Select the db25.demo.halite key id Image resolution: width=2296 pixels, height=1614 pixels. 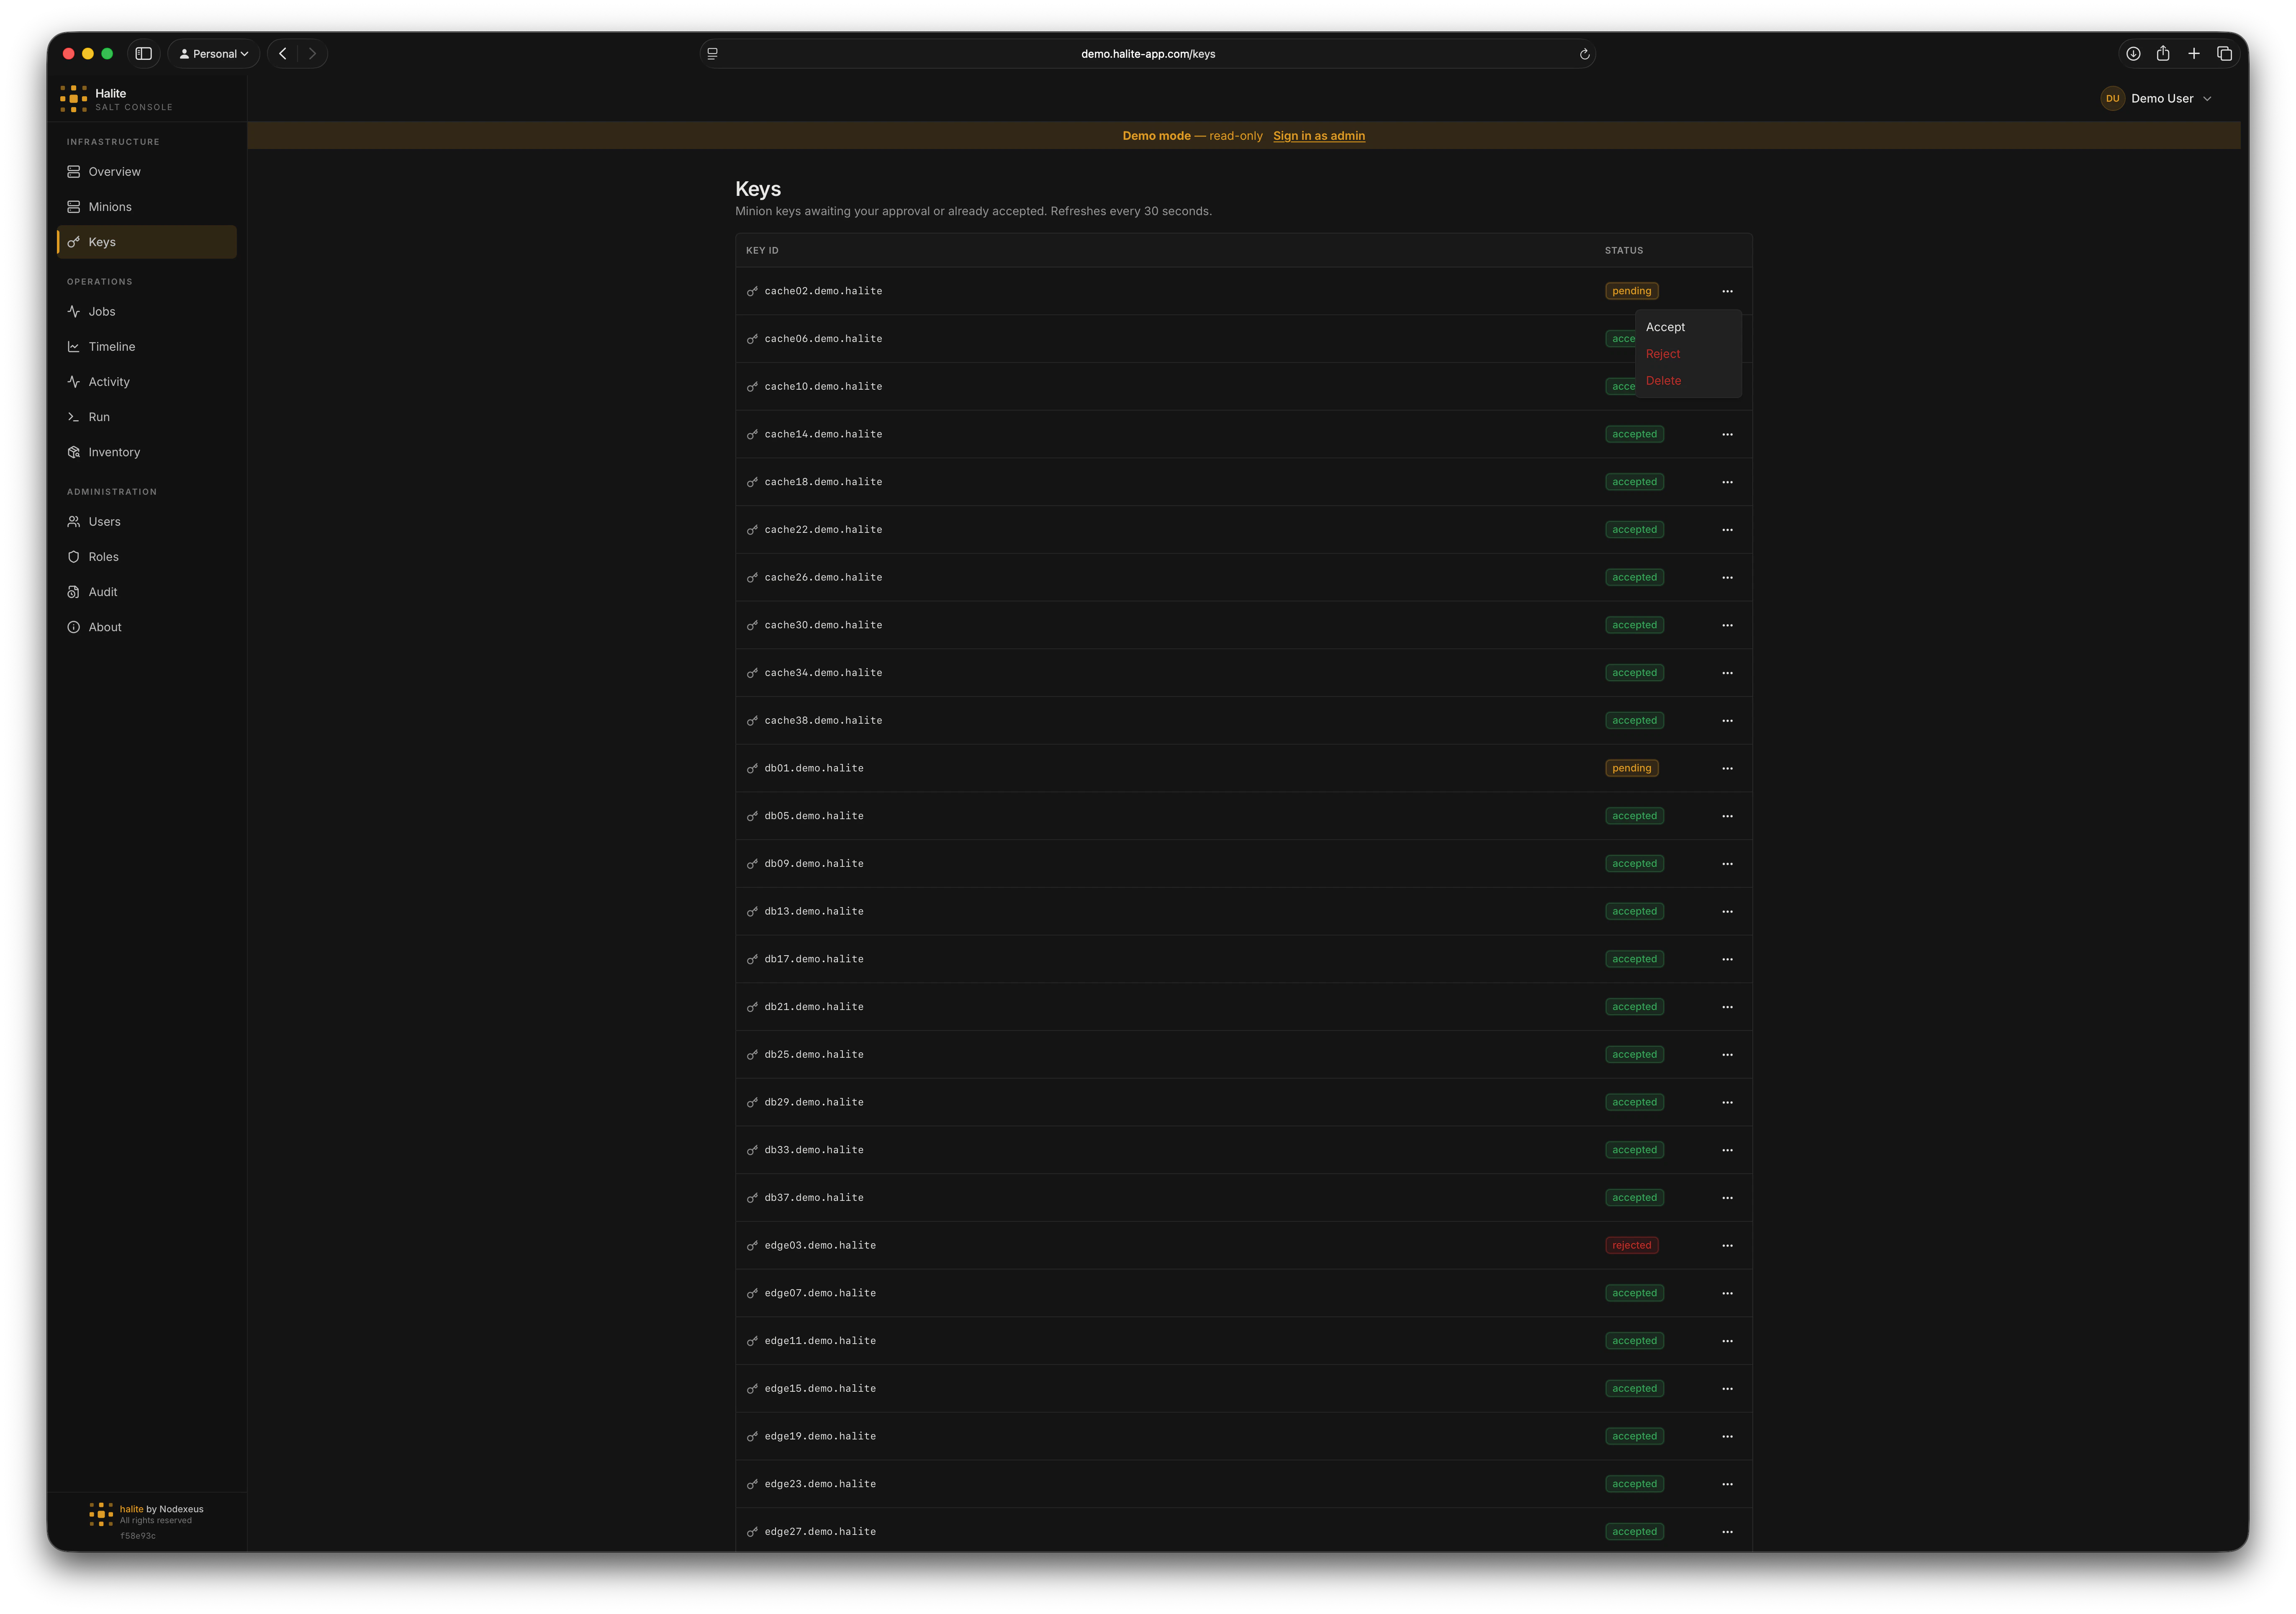[814, 1055]
